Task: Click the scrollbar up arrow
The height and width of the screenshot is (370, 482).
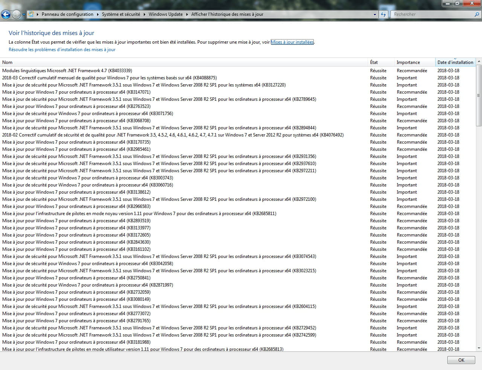Action: (x=479, y=61)
